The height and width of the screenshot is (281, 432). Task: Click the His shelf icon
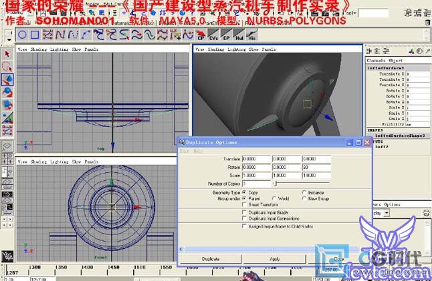click(251, 35)
